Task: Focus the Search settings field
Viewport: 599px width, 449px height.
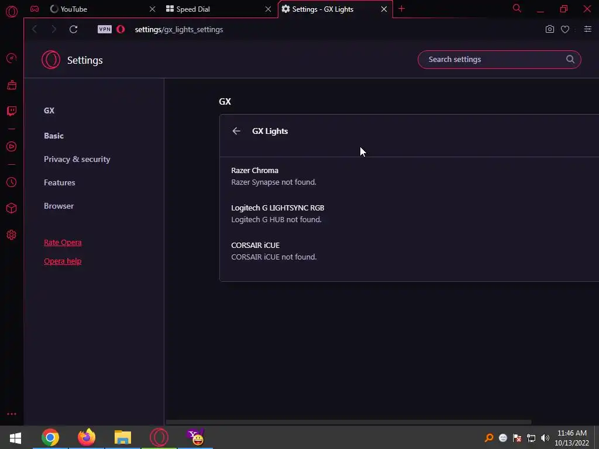Action: pos(500,60)
